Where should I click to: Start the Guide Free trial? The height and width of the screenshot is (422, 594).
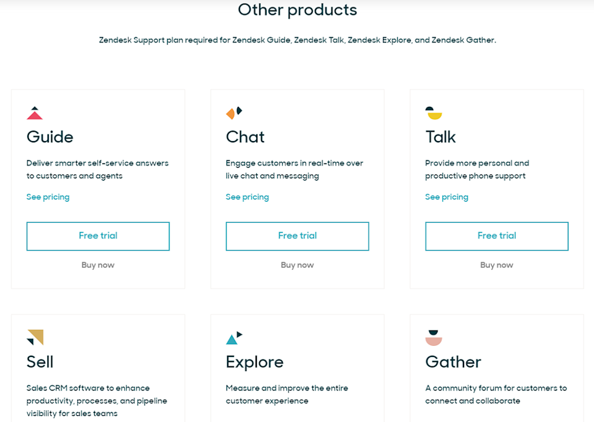(98, 236)
